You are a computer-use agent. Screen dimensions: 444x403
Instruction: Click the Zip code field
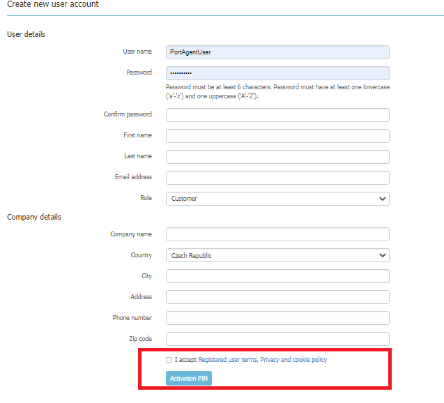click(277, 339)
